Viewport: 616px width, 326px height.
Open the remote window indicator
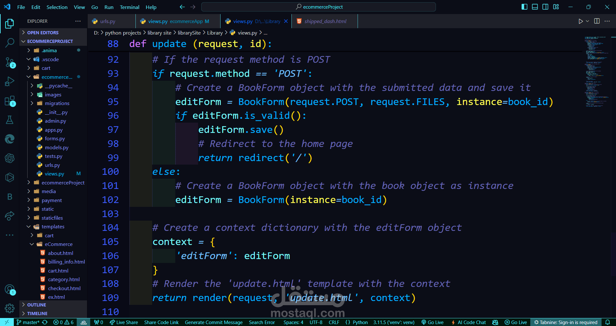(6, 322)
